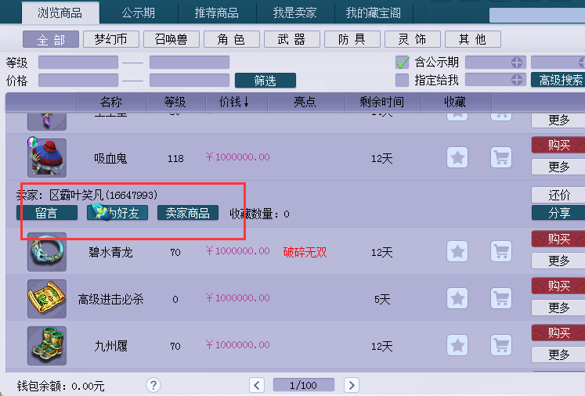Click 分享 share button
The width and height of the screenshot is (585, 396).
[558, 213]
